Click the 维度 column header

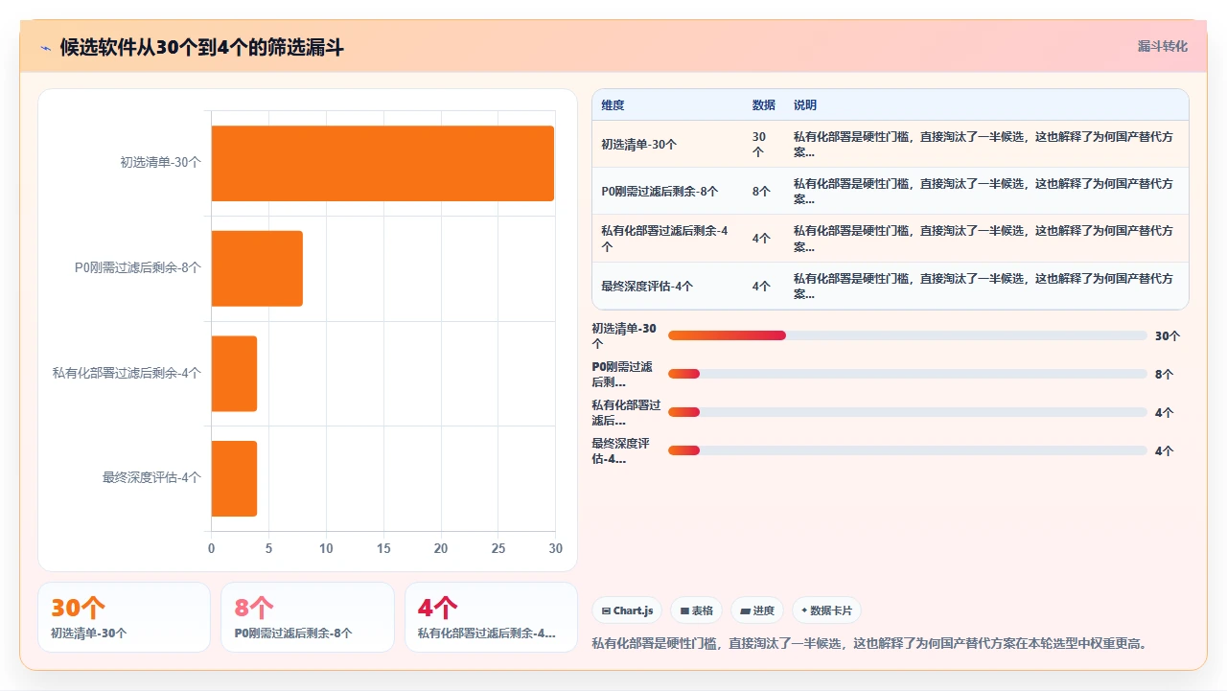pos(613,105)
